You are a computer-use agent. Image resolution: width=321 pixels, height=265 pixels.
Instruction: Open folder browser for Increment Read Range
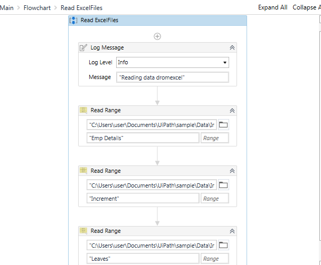click(x=223, y=185)
